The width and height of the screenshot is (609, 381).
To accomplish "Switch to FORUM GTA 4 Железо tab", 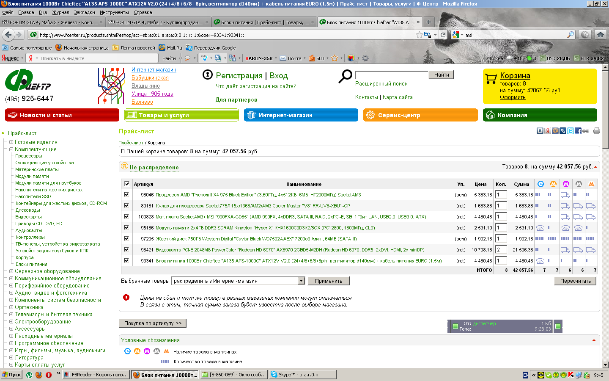I will click(52, 22).
